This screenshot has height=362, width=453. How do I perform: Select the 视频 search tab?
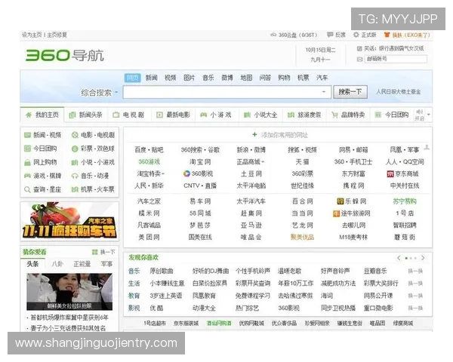(x=171, y=78)
